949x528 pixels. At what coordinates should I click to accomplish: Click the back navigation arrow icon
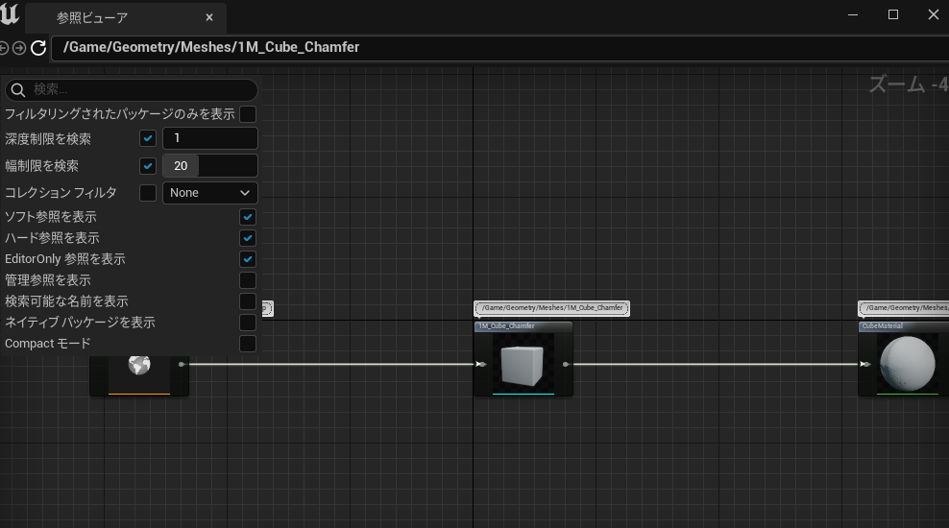tap(4, 47)
